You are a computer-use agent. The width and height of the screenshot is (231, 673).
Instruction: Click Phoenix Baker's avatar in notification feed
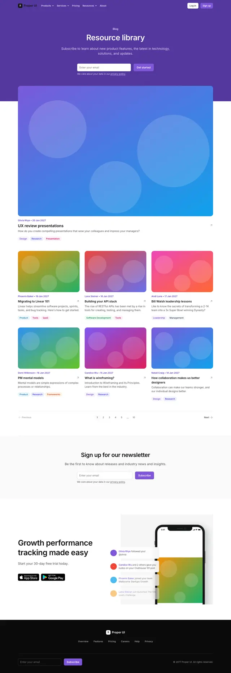click(113, 580)
